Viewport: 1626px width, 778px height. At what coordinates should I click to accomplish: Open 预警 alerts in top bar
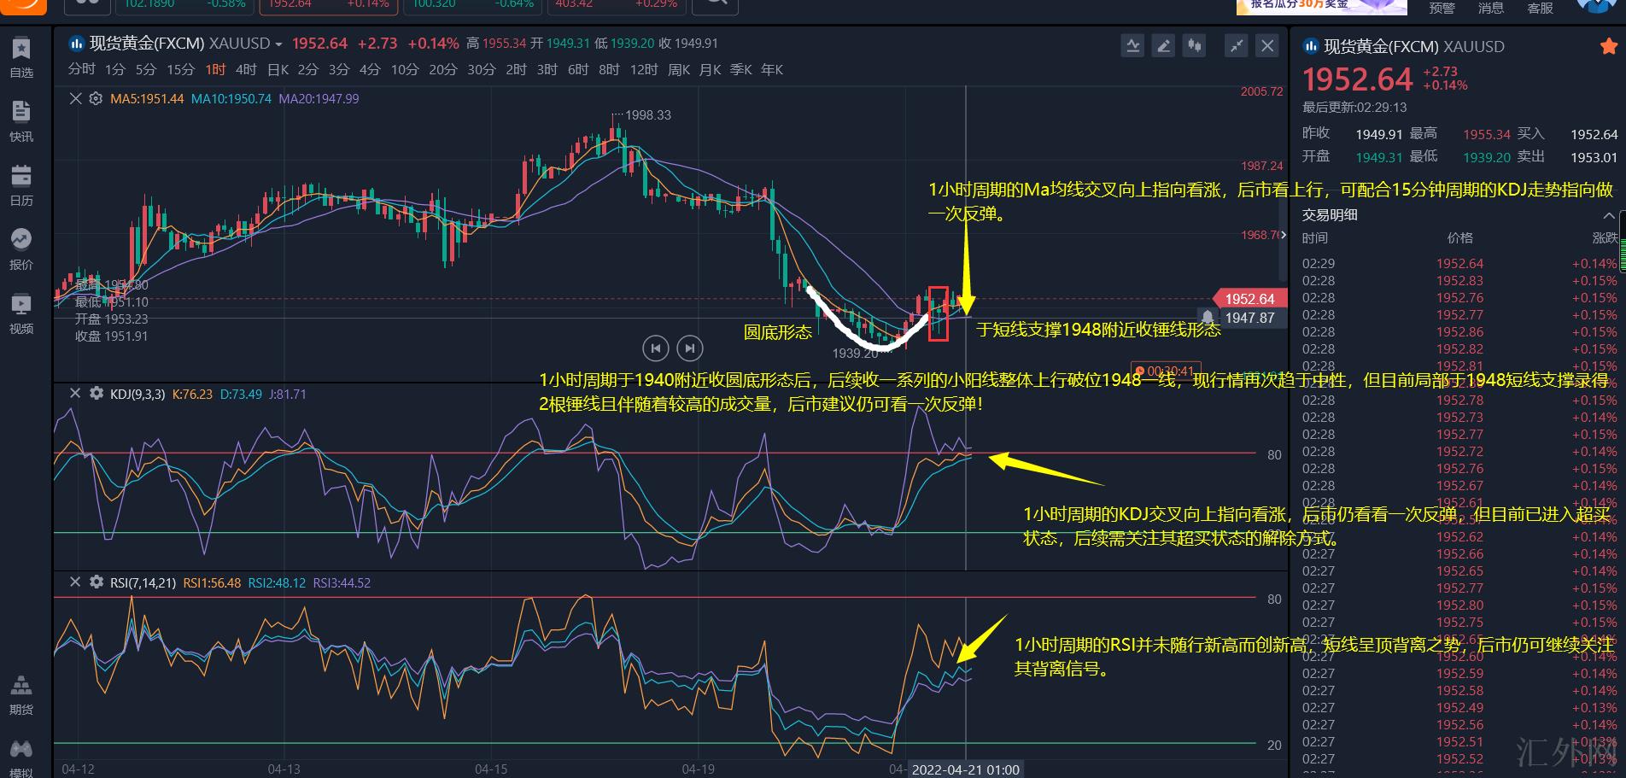[x=1442, y=8]
